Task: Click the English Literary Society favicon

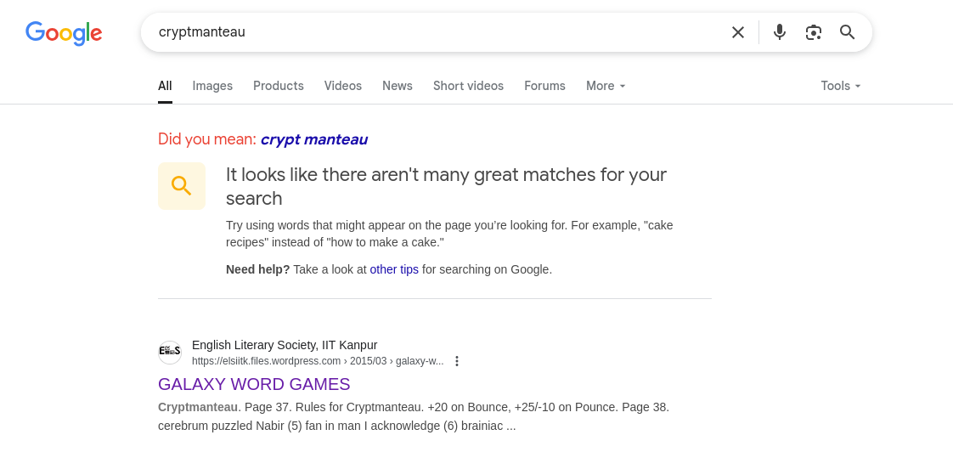Action: coord(170,353)
